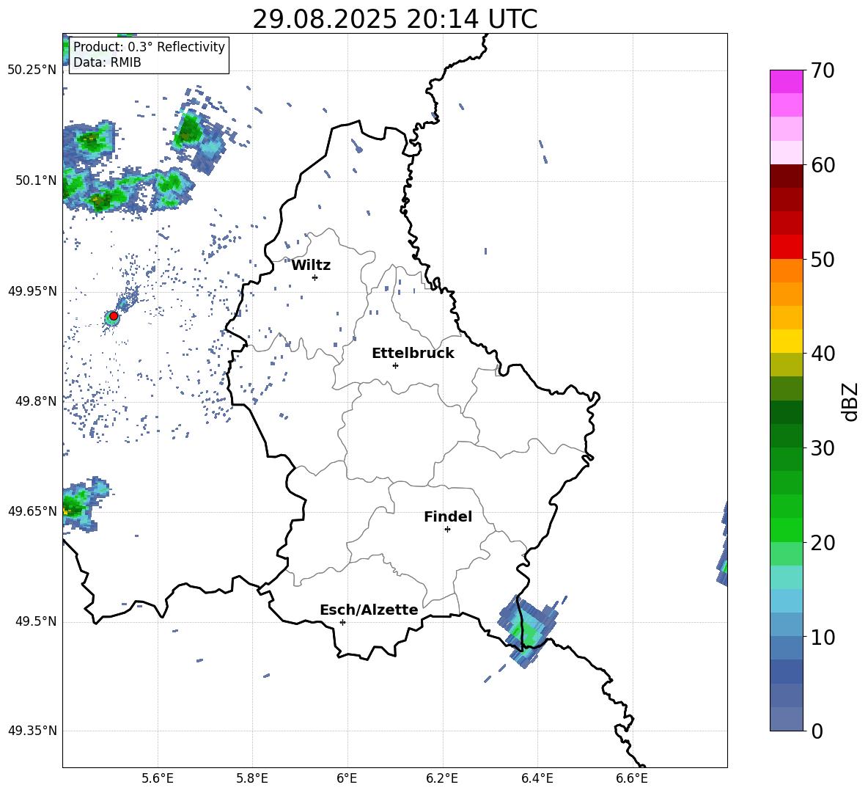
Task: Pick the orange swatch just below 50
Action: 786,270
